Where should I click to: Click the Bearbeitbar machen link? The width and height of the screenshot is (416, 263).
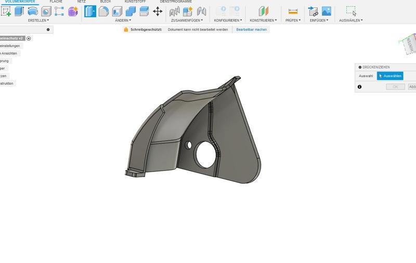[x=252, y=30]
